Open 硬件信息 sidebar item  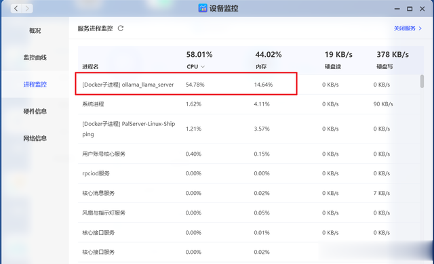[x=35, y=111]
